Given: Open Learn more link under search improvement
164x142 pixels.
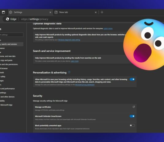Looking at the screenshot, I should point(75,61).
